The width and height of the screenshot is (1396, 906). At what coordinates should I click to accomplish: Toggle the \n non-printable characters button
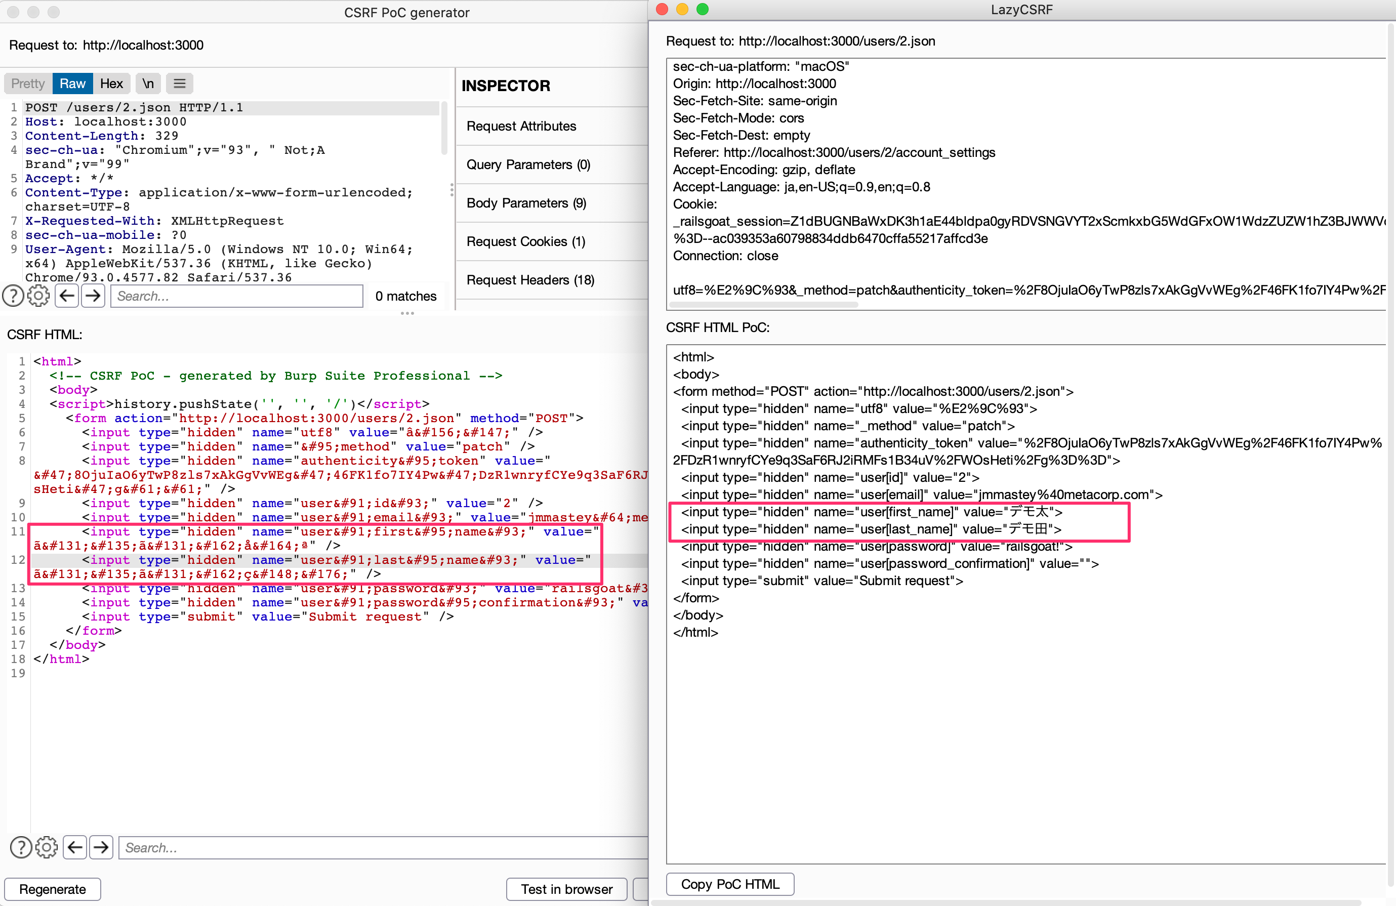148,84
